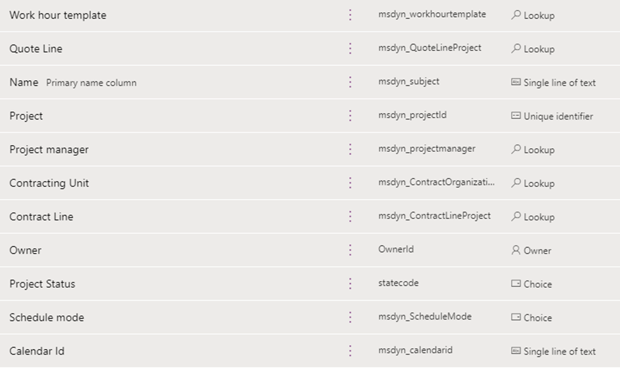Click the vertical dots next to Project

tap(350, 116)
